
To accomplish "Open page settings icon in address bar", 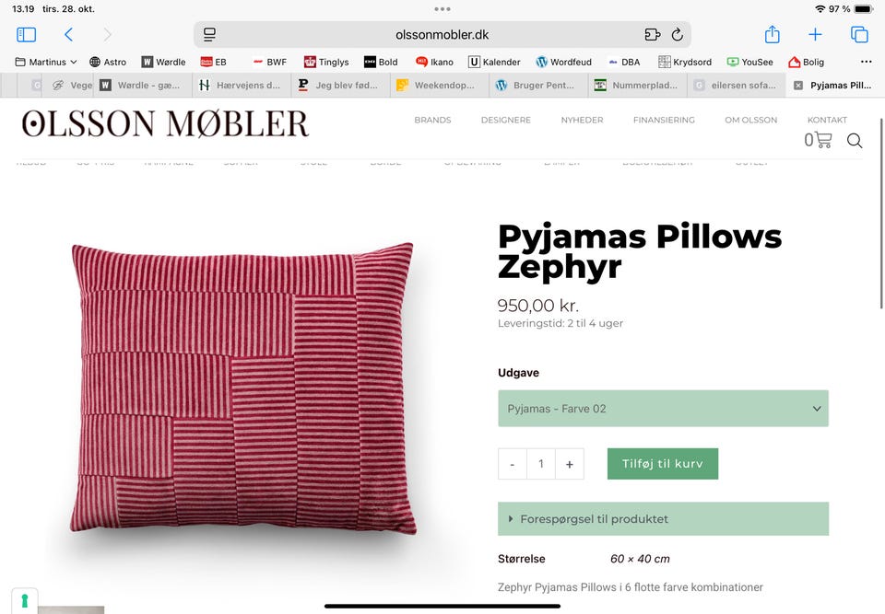I will (x=209, y=35).
